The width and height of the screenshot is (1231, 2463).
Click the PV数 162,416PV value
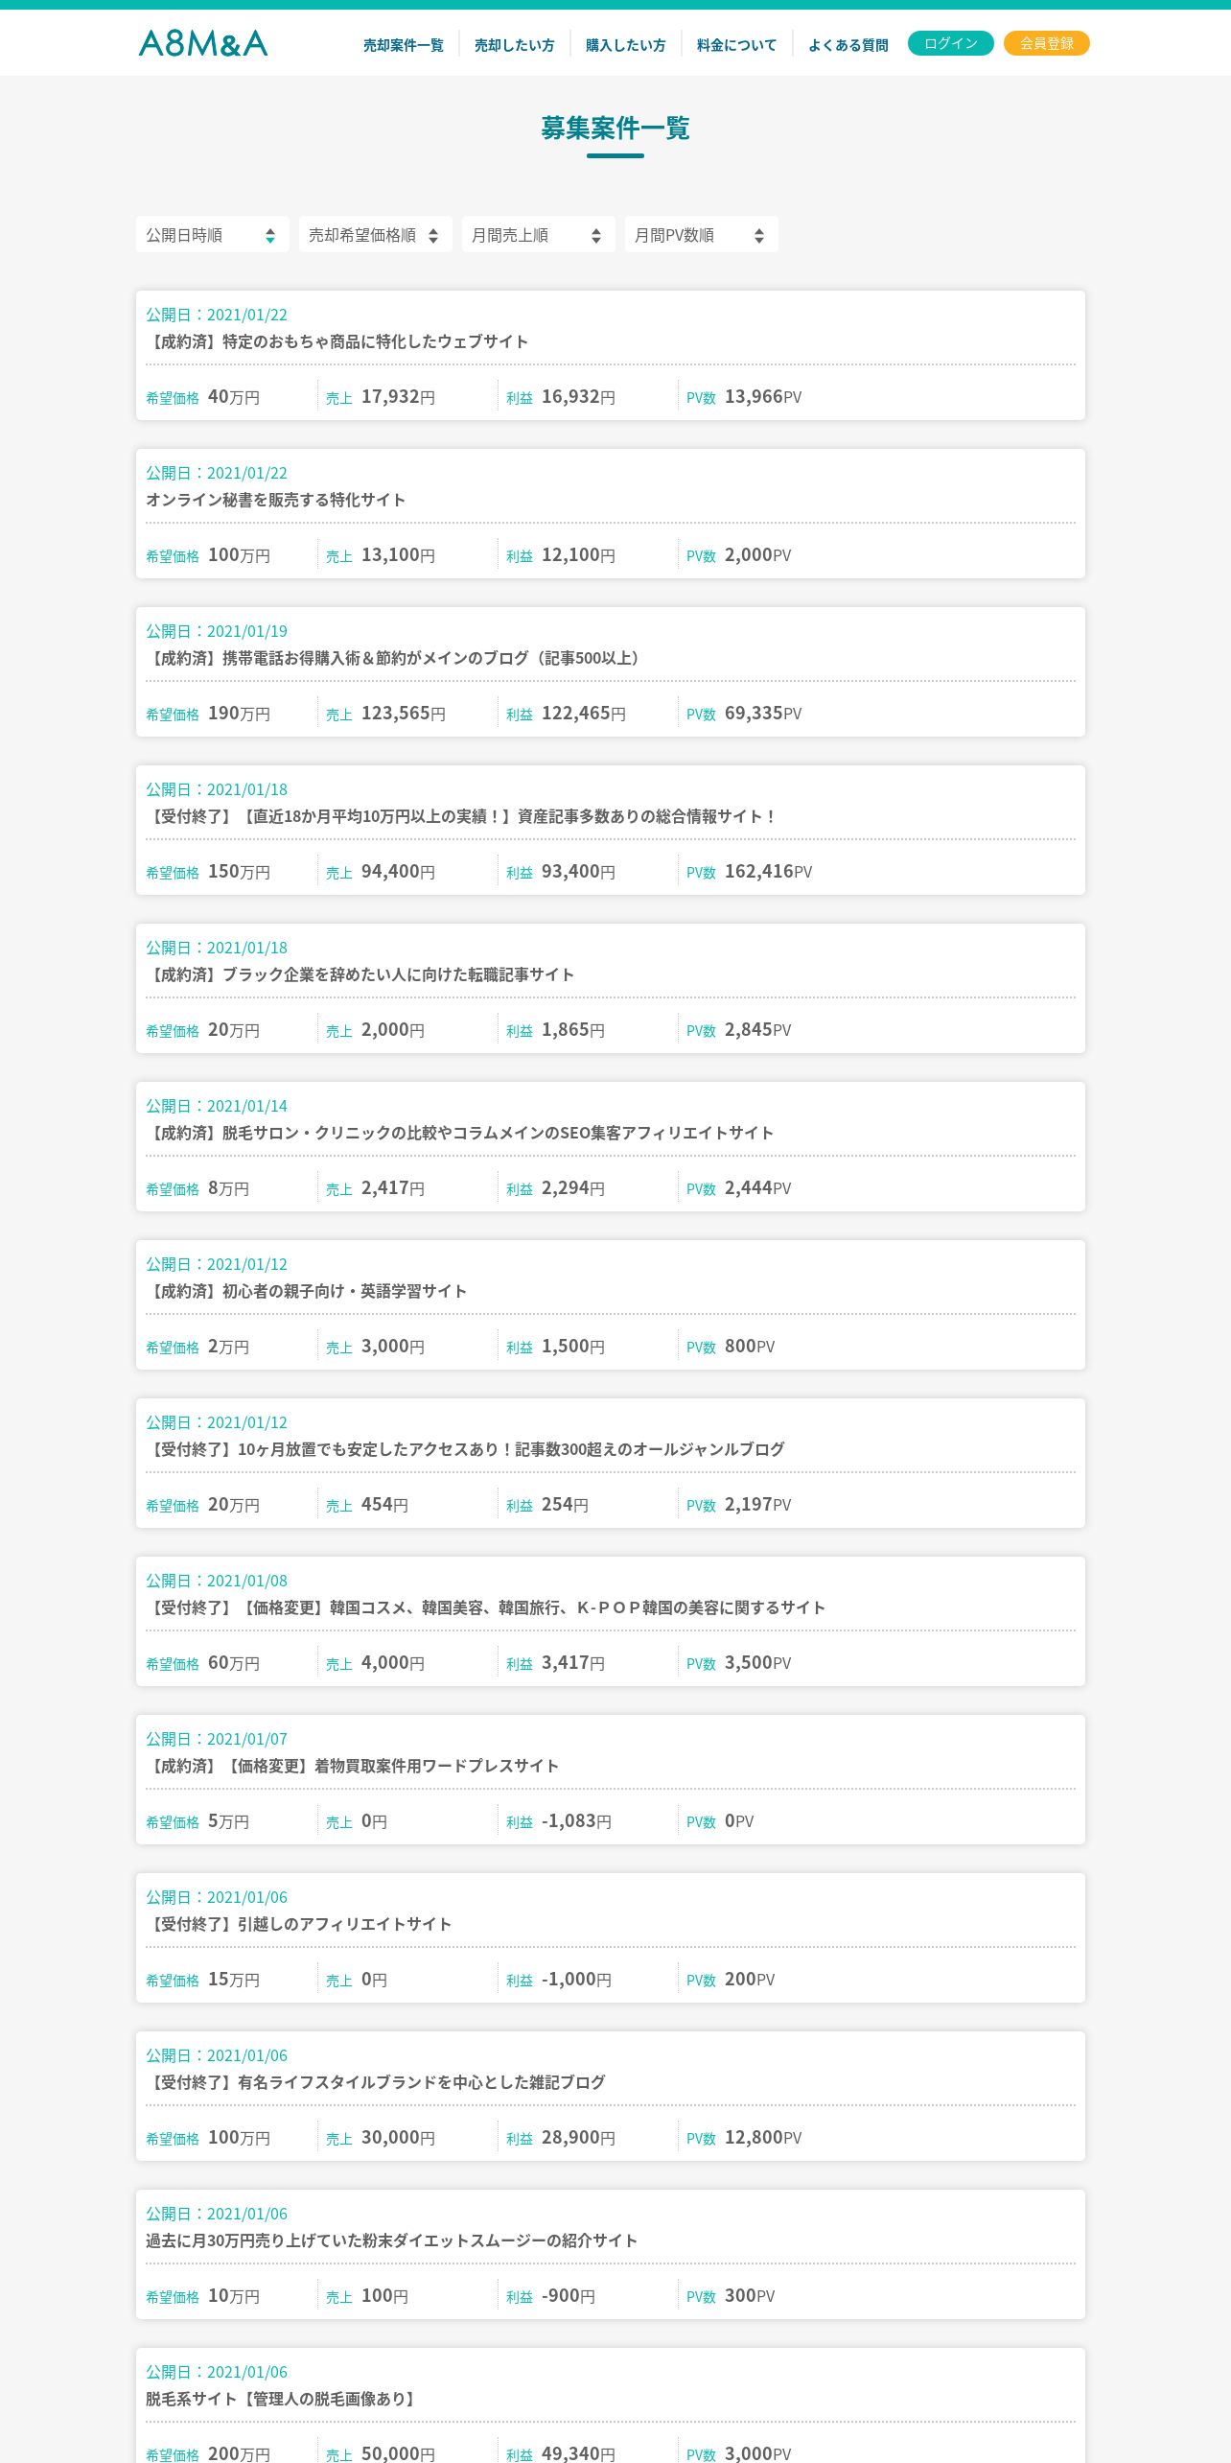click(x=768, y=872)
